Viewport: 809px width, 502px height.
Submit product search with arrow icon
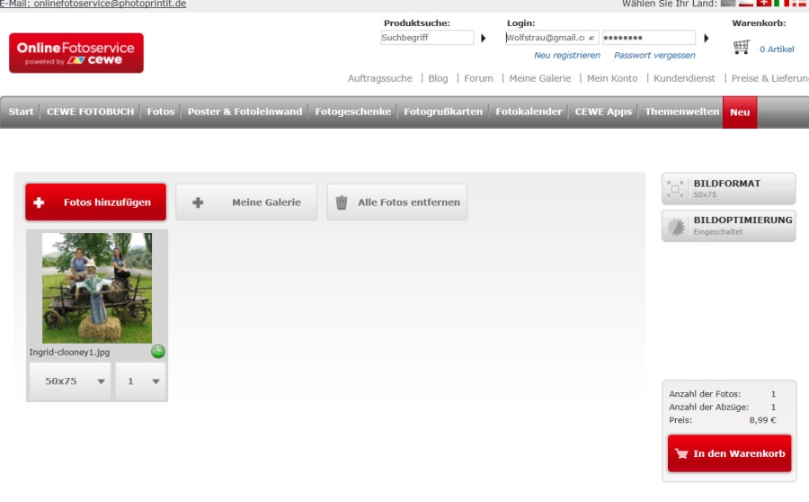484,38
